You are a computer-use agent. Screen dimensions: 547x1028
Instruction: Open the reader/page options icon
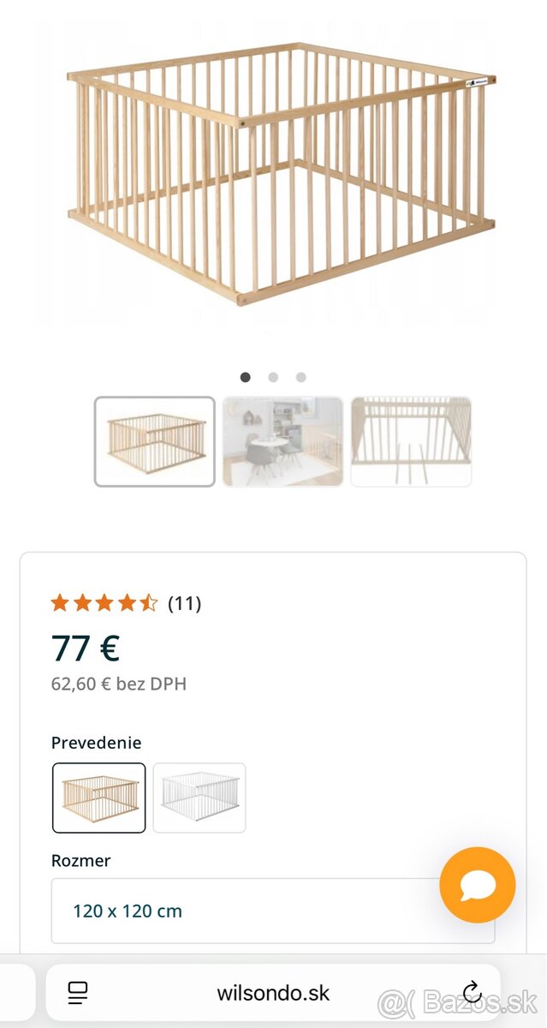click(78, 993)
